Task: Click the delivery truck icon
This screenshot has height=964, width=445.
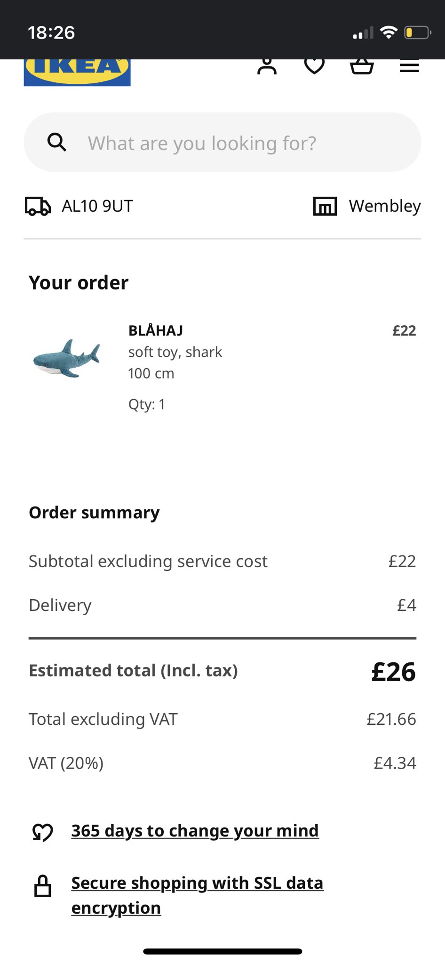Action: (x=38, y=206)
